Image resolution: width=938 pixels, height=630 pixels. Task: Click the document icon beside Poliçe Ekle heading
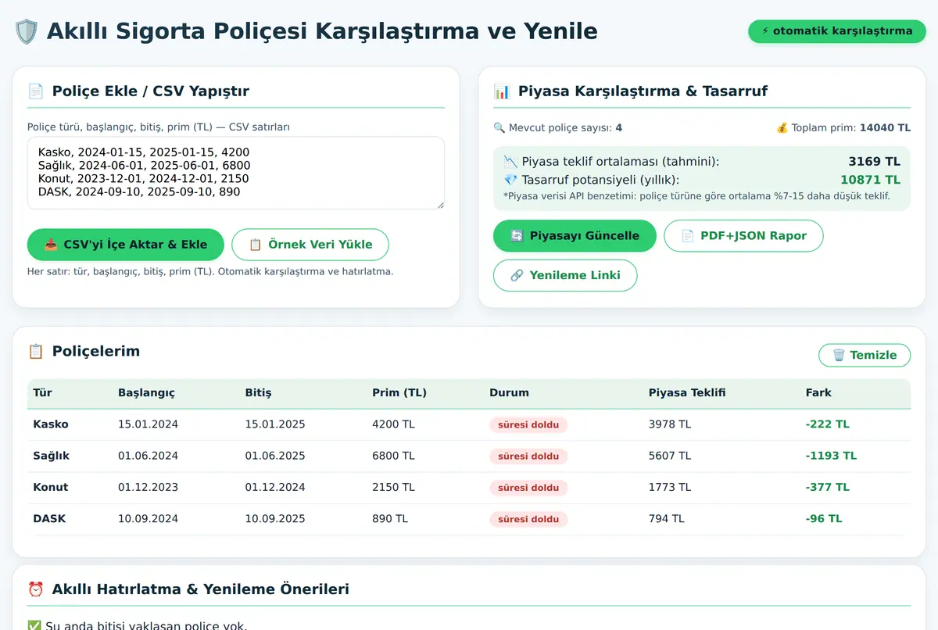(36, 91)
